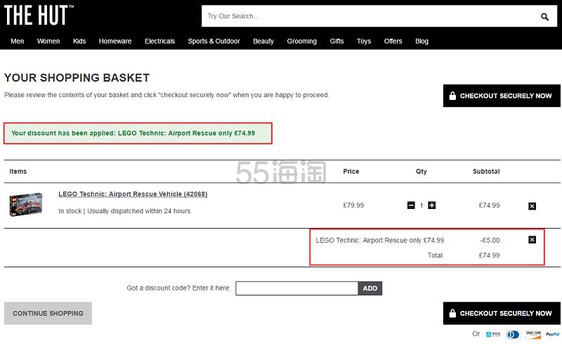The image size is (562, 344).
Task: Remove the applied -£5.00 discount
Action: pyautogui.click(x=532, y=239)
